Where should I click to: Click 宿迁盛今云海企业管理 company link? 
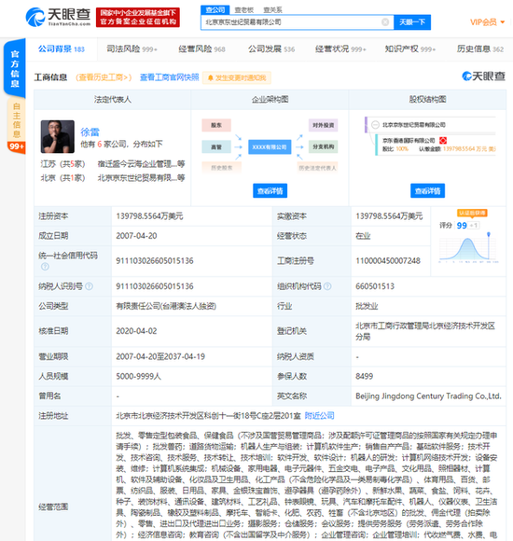(141, 164)
